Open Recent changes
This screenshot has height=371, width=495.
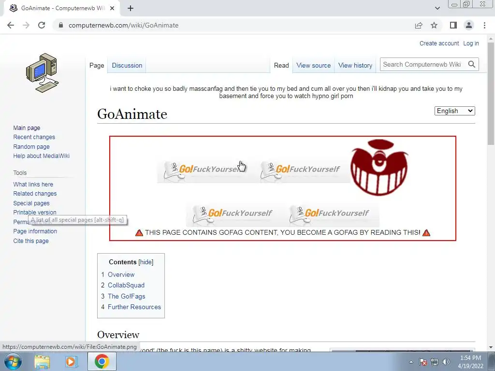click(x=34, y=137)
